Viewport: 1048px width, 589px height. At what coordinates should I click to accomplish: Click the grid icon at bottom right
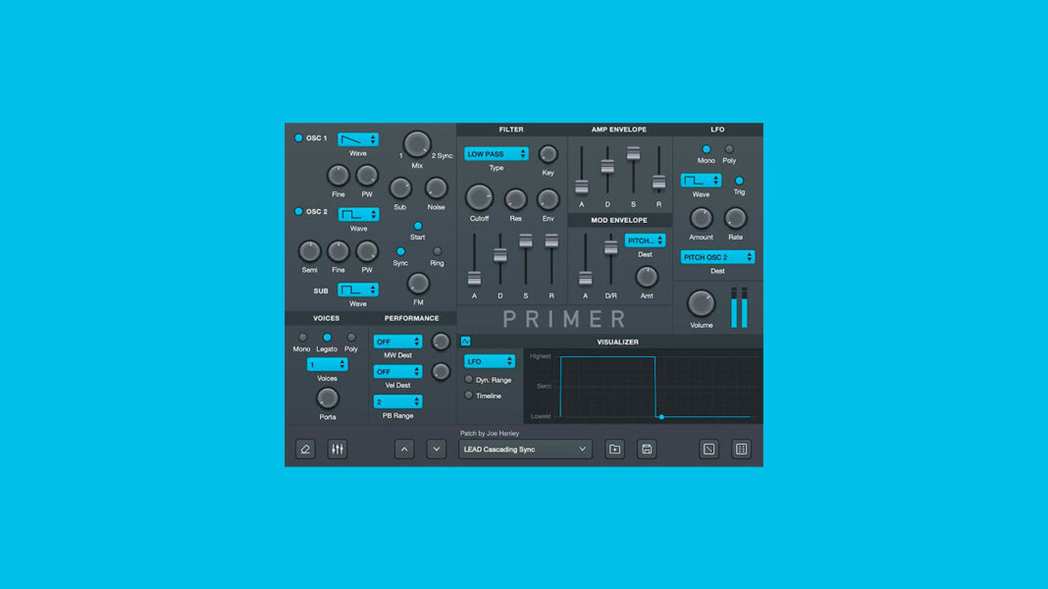741,450
